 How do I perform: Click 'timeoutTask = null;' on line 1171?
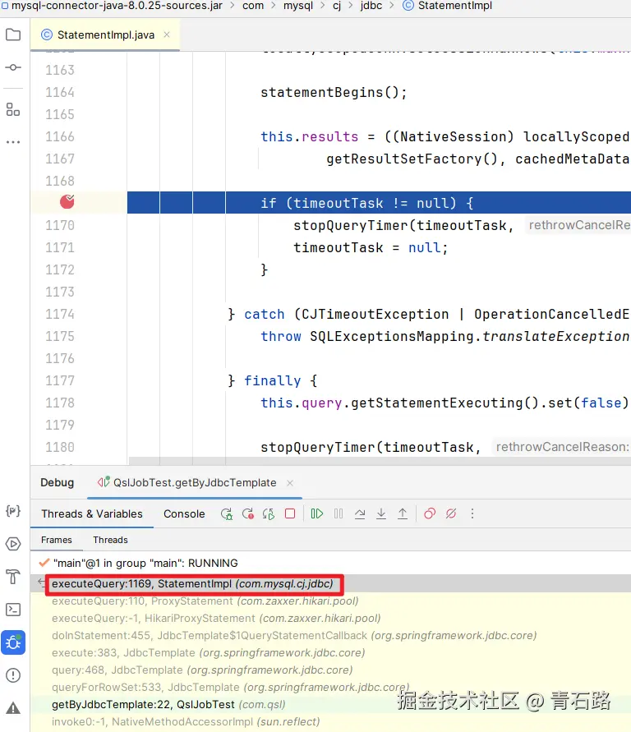point(371,247)
